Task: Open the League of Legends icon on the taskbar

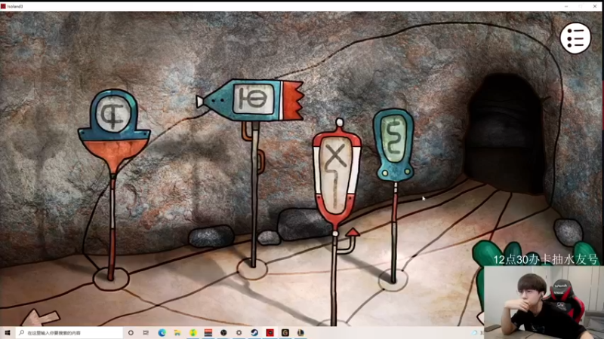Action: coord(300,332)
